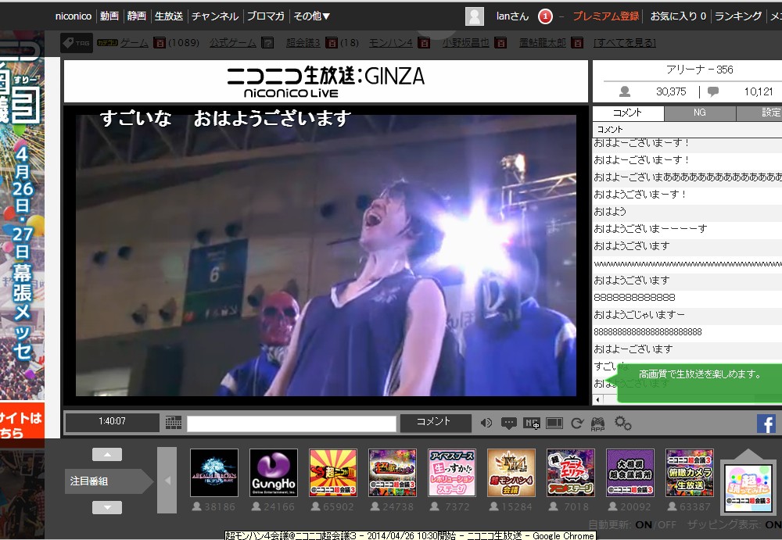Go to niconico home link
Screen dimensions: 782x540
(74, 16)
